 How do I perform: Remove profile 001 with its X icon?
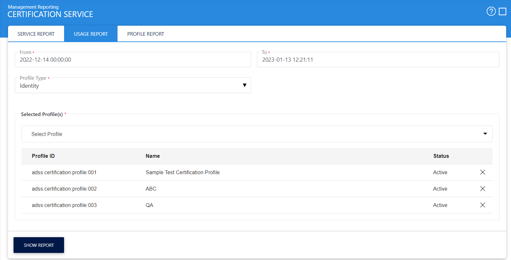pos(482,172)
